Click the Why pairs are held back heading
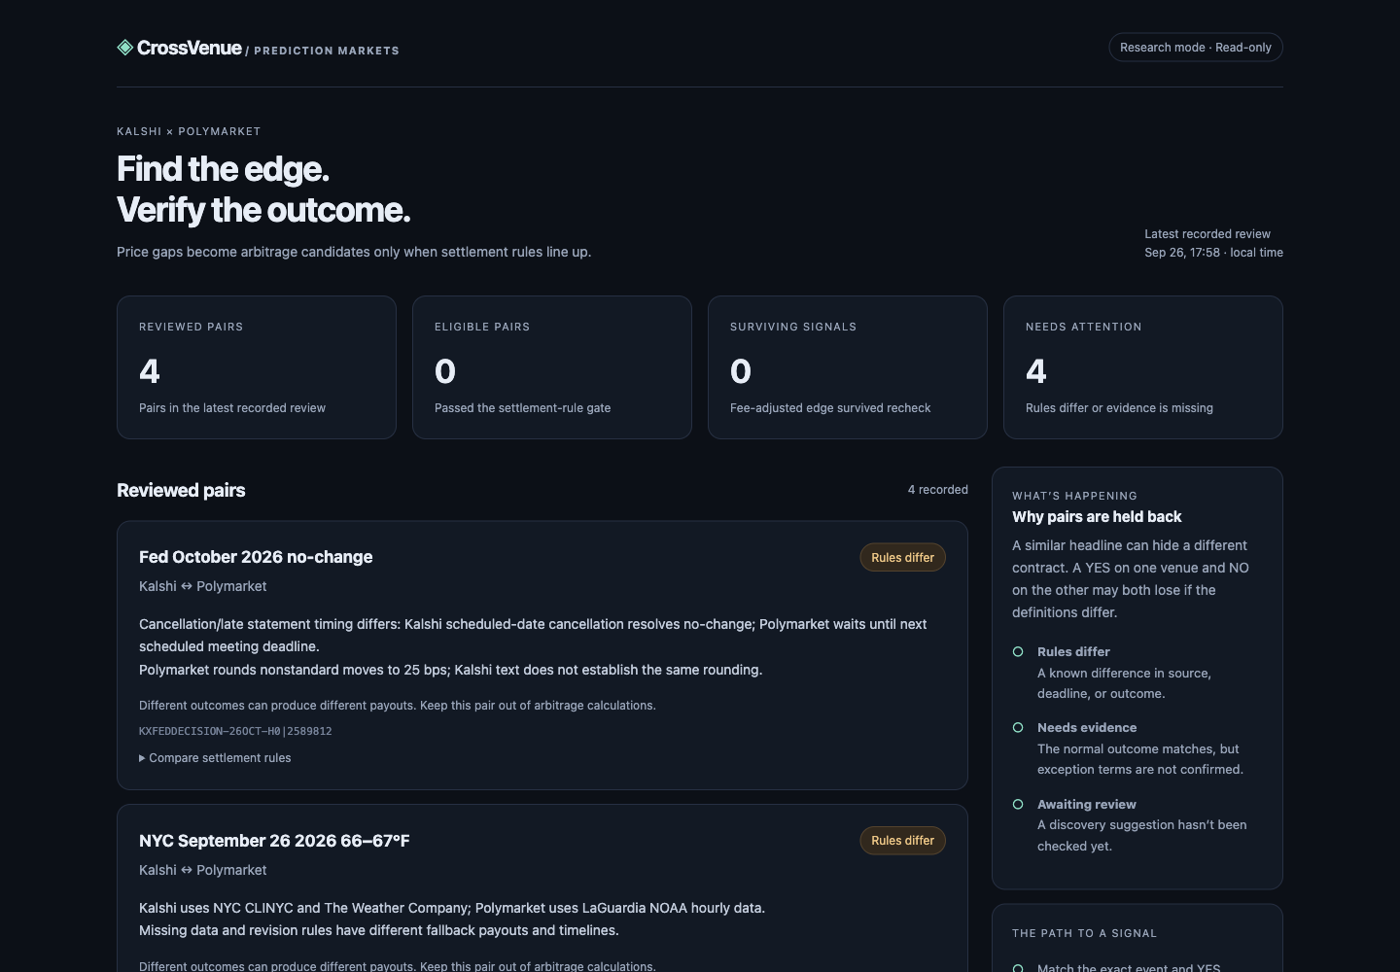Screen dimensions: 1400x972 1097,517
